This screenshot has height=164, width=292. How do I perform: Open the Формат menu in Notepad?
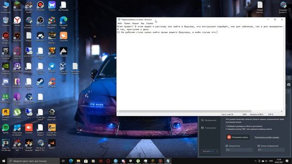[x=136, y=23]
